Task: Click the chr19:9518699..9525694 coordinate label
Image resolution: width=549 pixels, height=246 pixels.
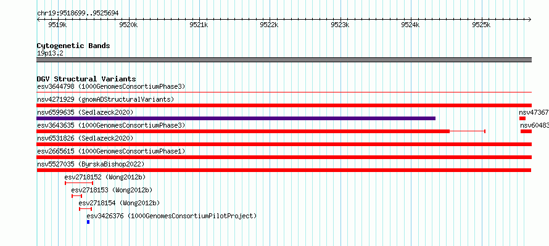Action: (78, 13)
